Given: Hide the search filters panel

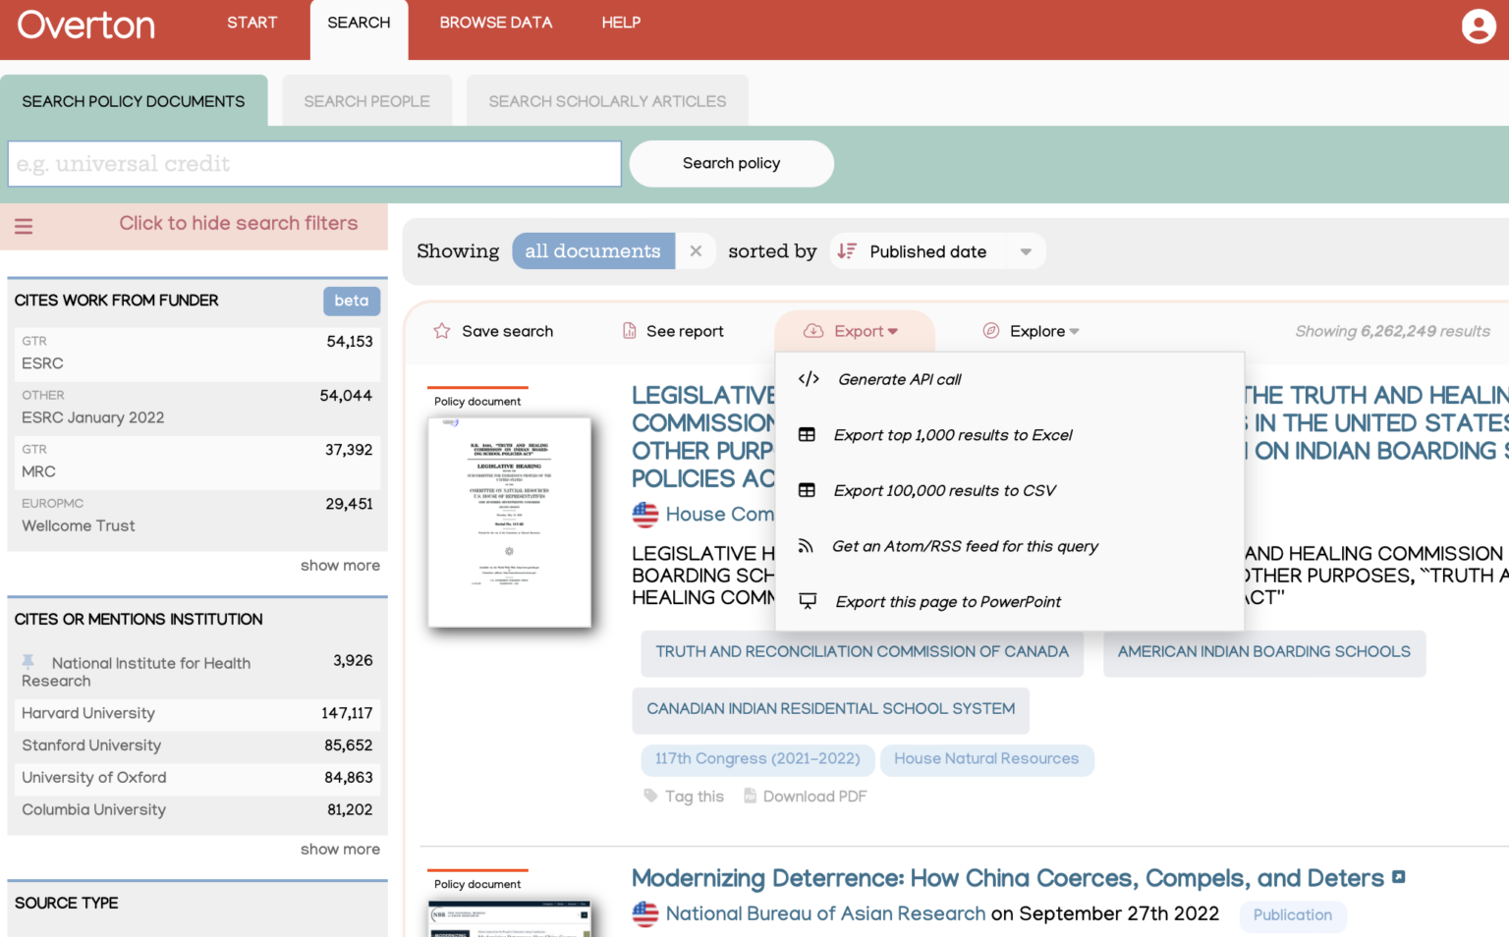Looking at the screenshot, I should [x=238, y=223].
